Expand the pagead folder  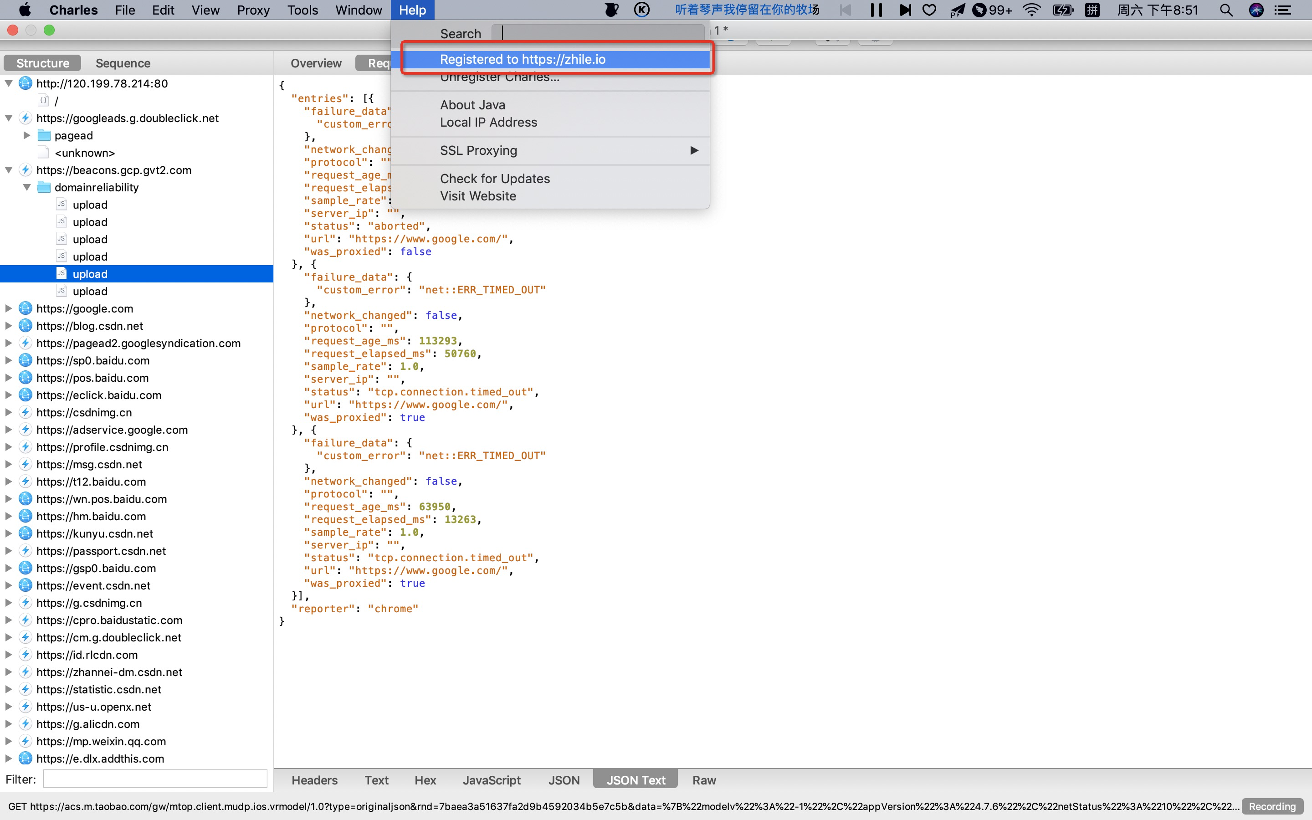[x=26, y=135]
